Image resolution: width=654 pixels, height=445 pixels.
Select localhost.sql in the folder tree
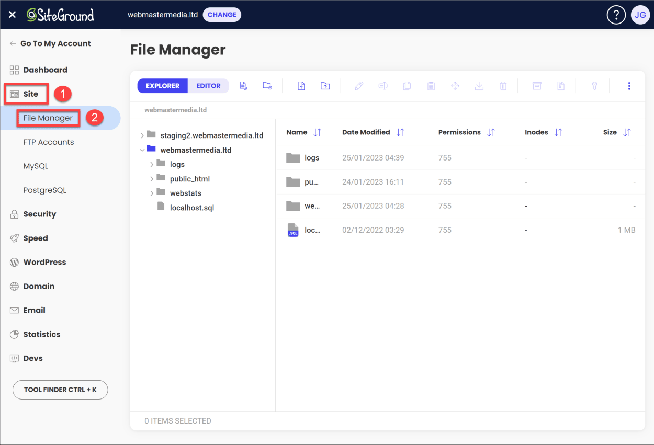(x=192, y=208)
